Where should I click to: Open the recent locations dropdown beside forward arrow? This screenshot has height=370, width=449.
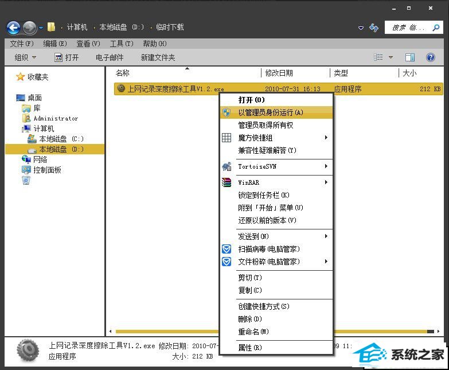pyautogui.click(x=41, y=28)
